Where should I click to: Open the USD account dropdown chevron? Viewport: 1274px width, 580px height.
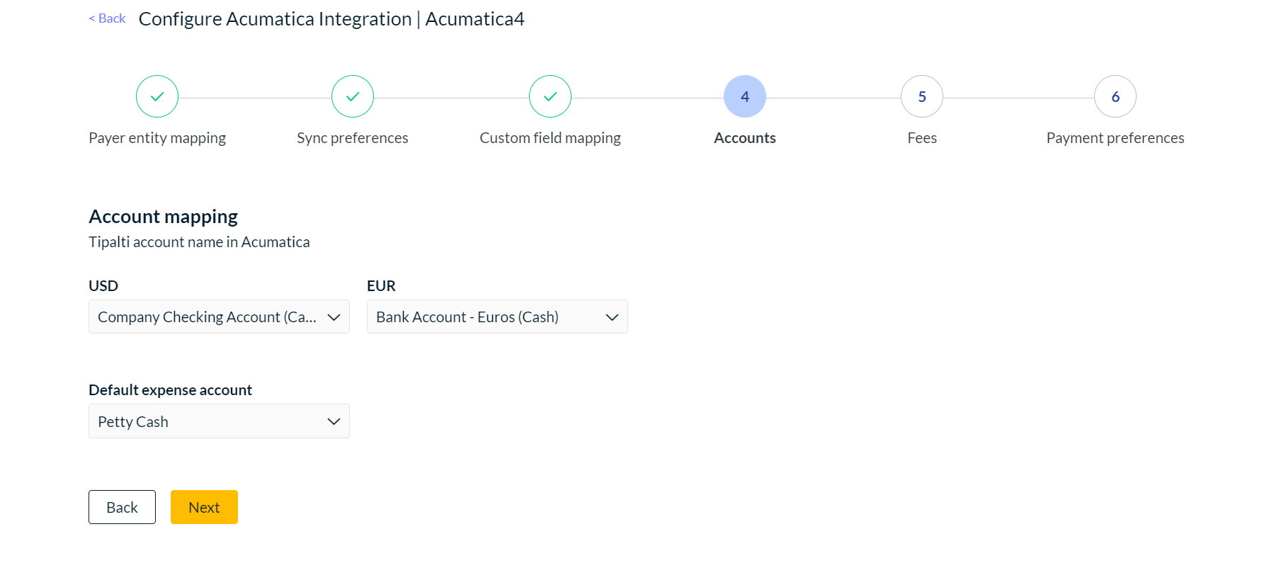click(334, 317)
